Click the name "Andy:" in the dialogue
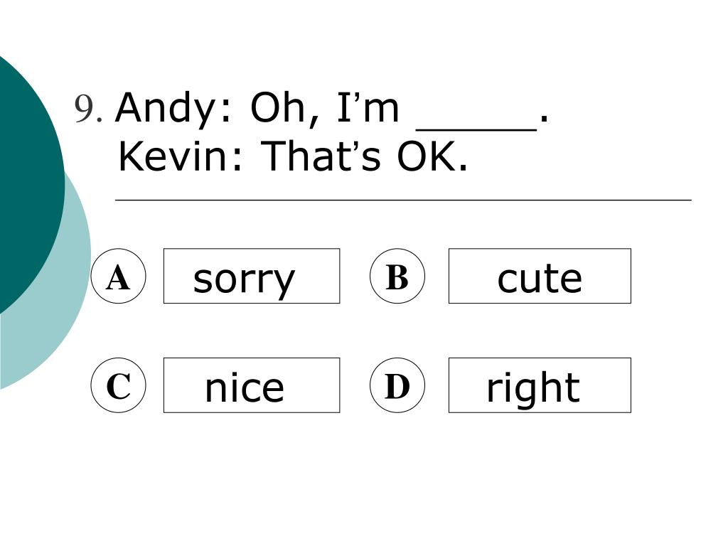The image size is (728, 546). point(173,109)
